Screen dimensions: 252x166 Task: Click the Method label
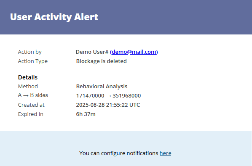28,87
